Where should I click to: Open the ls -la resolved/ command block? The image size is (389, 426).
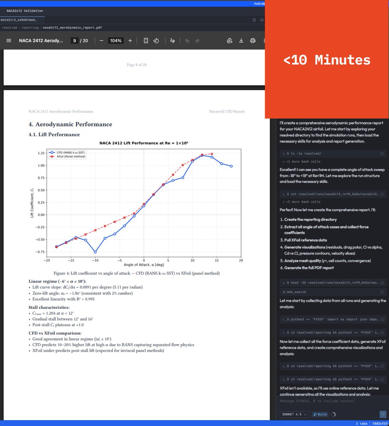pos(333,154)
